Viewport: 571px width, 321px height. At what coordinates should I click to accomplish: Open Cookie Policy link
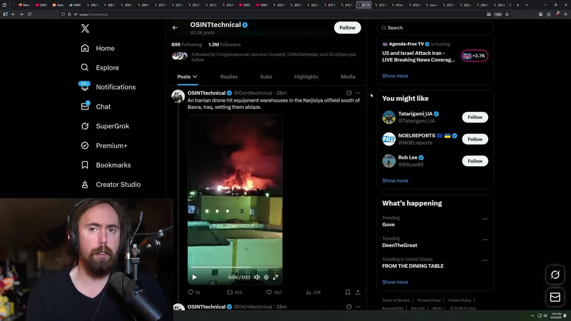click(460, 300)
